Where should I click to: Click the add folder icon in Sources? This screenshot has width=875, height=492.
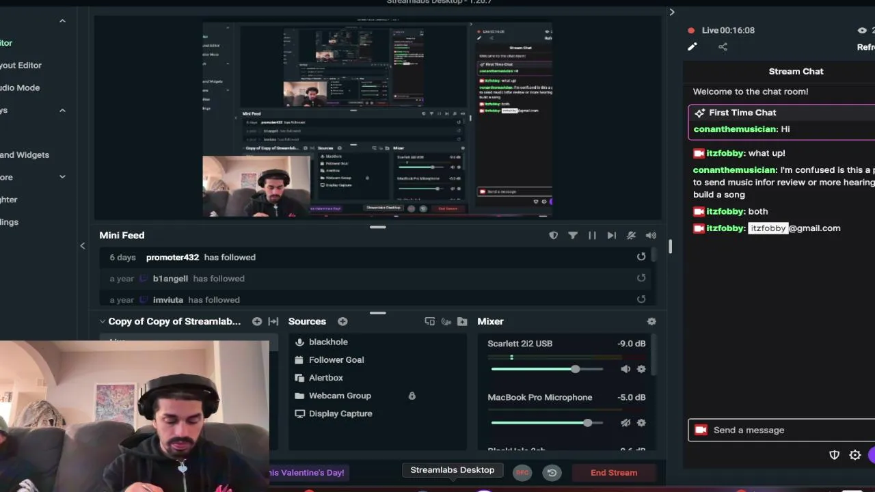tap(462, 321)
